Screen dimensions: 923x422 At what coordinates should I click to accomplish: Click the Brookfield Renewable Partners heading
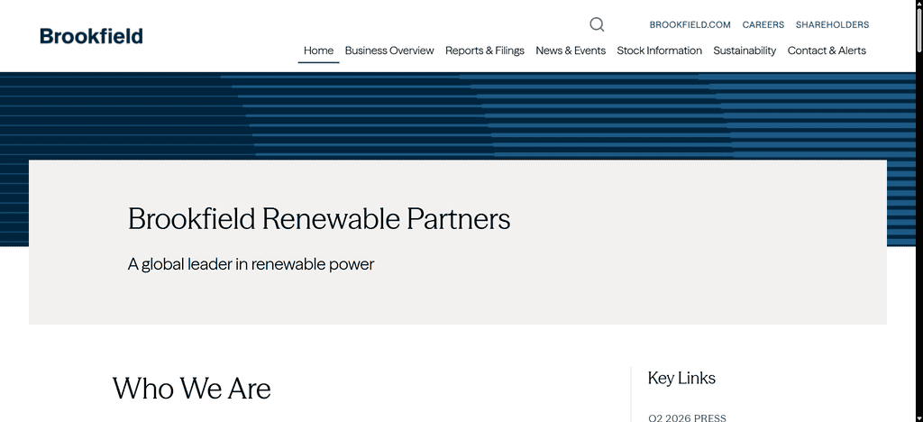(319, 219)
